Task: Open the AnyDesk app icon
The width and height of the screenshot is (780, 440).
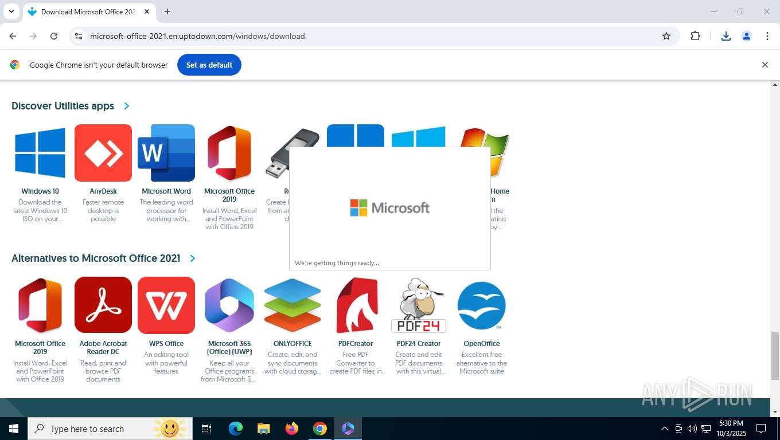Action: pyautogui.click(x=103, y=153)
